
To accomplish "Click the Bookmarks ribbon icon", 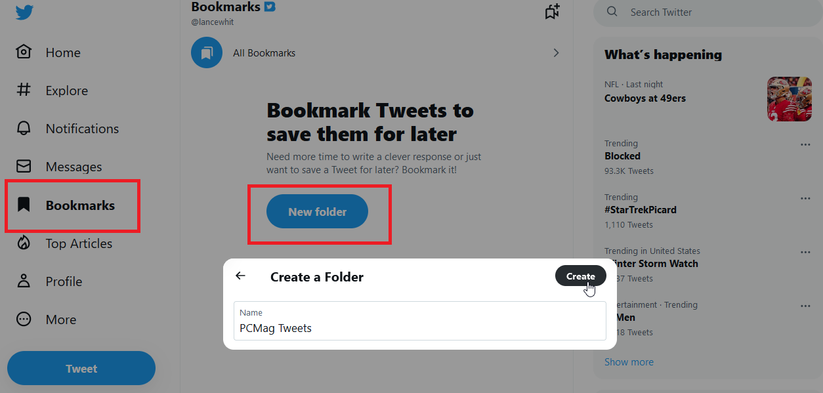I will coord(24,204).
